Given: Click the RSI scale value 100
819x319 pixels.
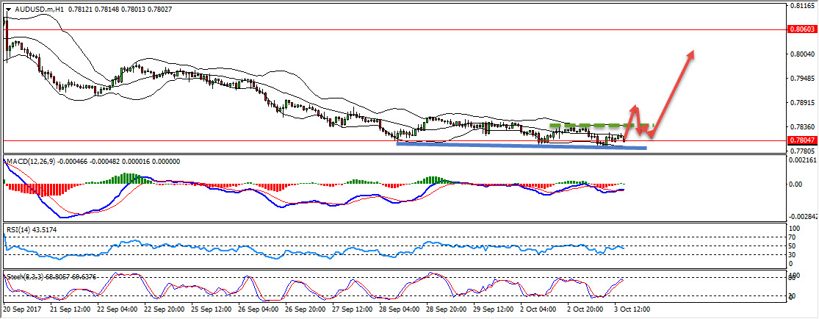Looking at the screenshot, I should pyautogui.click(x=792, y=228).
